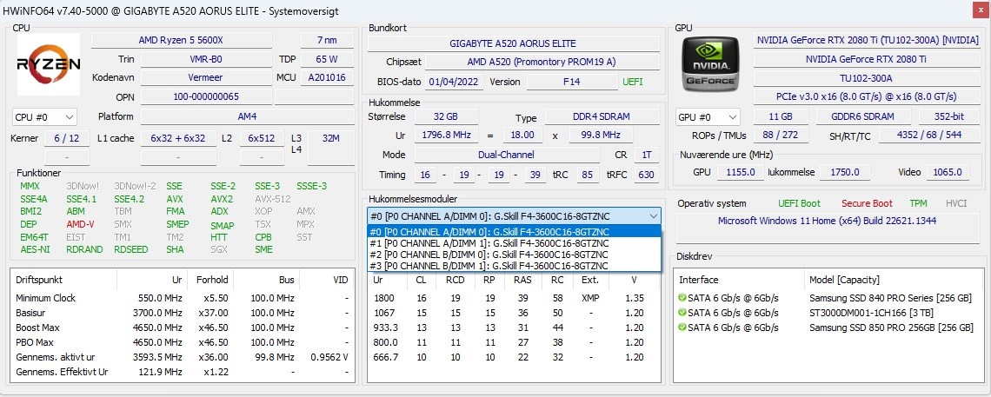Click the GIGABYTE A520 AORUS ELITE motherboard field
Image resolution: width=991 pixels, height=397 pixels.
[513, 43]
